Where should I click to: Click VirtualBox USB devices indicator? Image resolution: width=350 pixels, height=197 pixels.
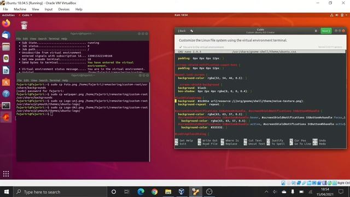tap(304, 183)
